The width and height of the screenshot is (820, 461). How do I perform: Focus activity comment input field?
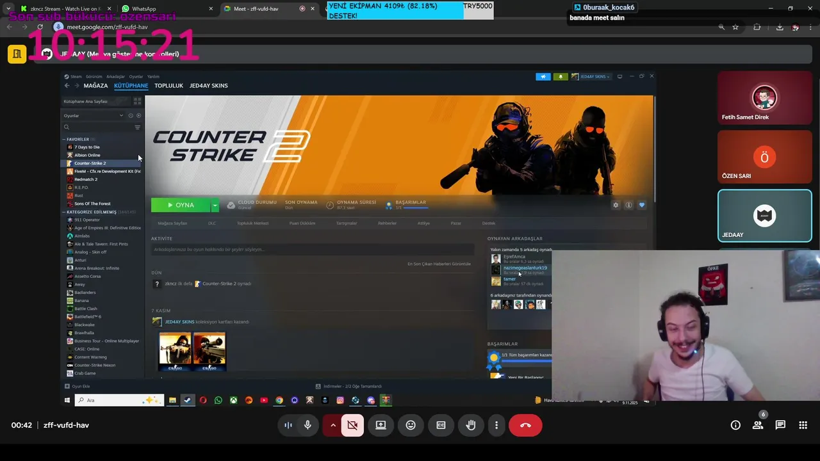pyautogui.click(x=312, y=249)
